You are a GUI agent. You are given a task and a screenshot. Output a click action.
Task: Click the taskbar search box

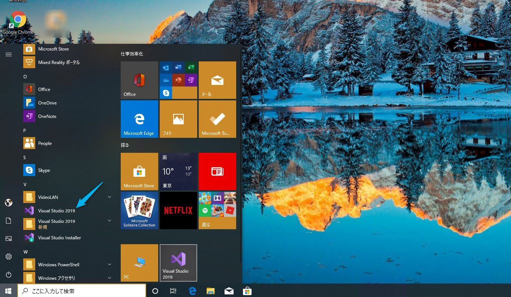pyautogui.click(x=82, y=291)
